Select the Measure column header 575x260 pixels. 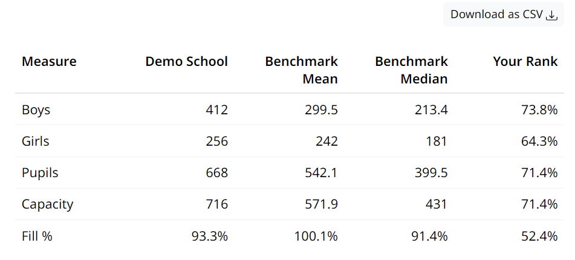coord(49,62)
